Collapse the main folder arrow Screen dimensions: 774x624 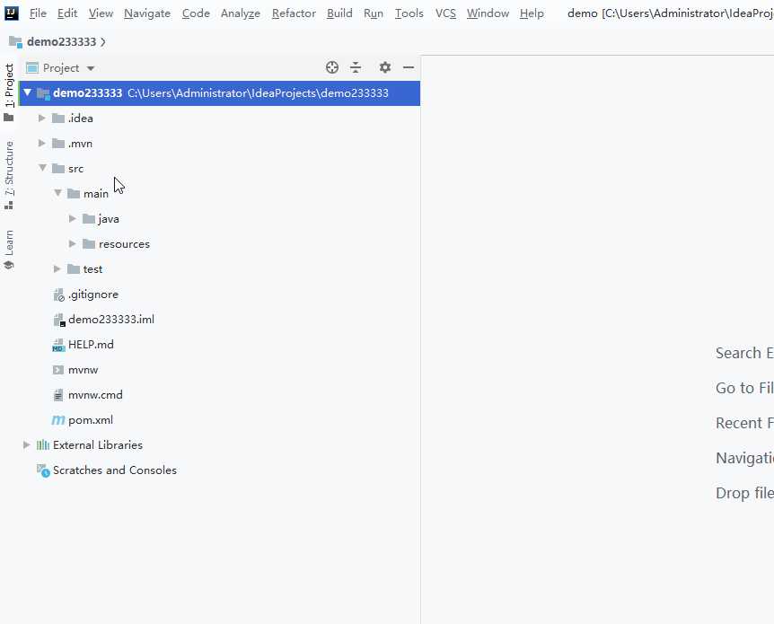point(58,193)
